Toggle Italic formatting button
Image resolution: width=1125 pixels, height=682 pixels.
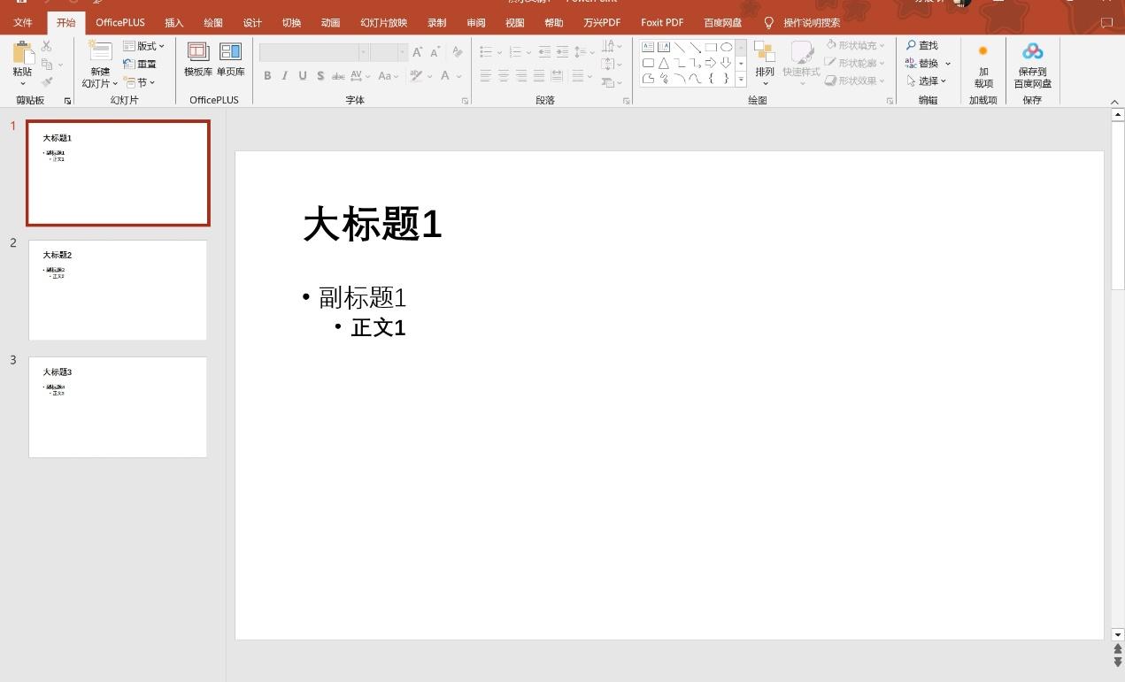(285, 76)
